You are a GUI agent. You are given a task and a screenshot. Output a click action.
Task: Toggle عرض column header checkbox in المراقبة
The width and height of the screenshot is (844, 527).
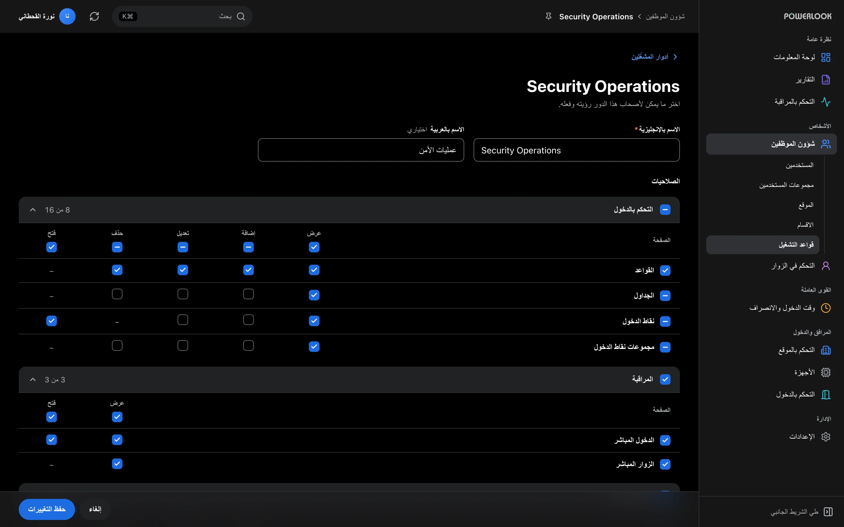click(x=117, y=417)
